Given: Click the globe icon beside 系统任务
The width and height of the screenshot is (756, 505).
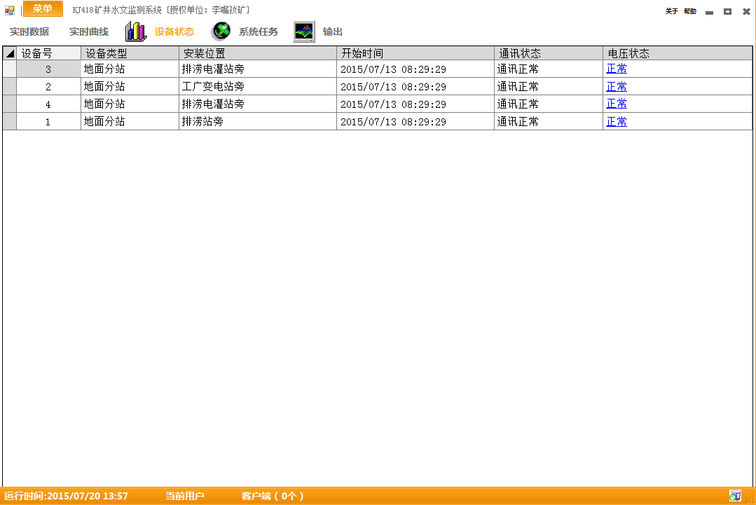Looking at the screenshot, I should [221, 32].
